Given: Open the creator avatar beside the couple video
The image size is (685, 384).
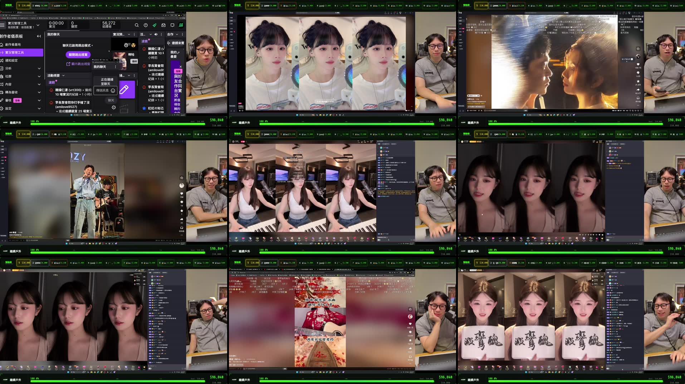Looking at the screenshot, I should 638,56.
